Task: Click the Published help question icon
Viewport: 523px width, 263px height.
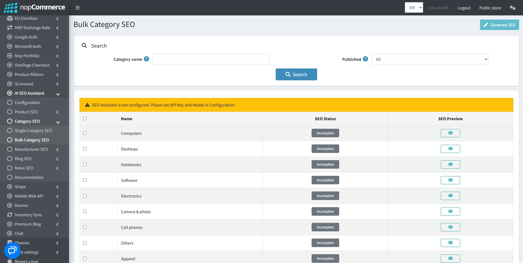Action: point(365,59)
